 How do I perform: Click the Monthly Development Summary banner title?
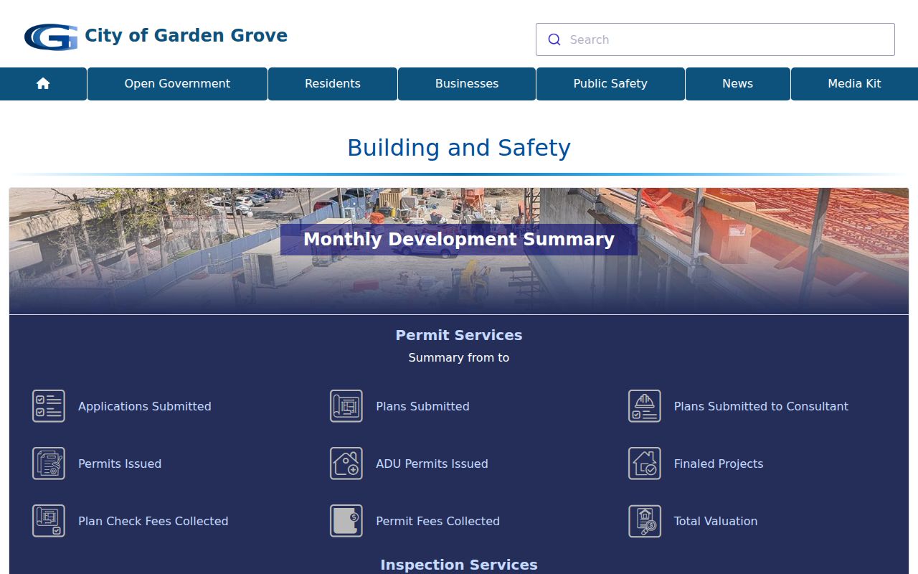[459, 240]
